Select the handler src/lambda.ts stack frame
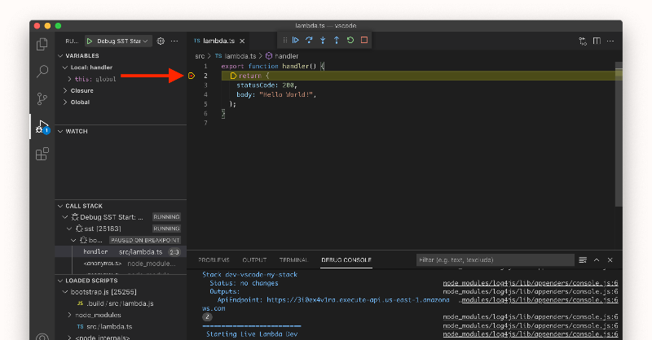The width and height of the screenshot is (652, 340). pyautogui.click(x=121, y=252)
